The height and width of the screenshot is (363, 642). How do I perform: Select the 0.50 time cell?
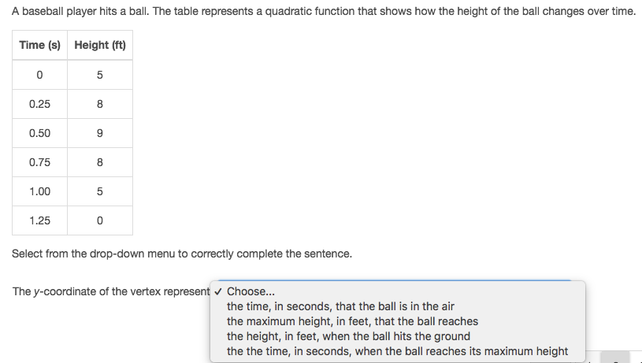39,133
